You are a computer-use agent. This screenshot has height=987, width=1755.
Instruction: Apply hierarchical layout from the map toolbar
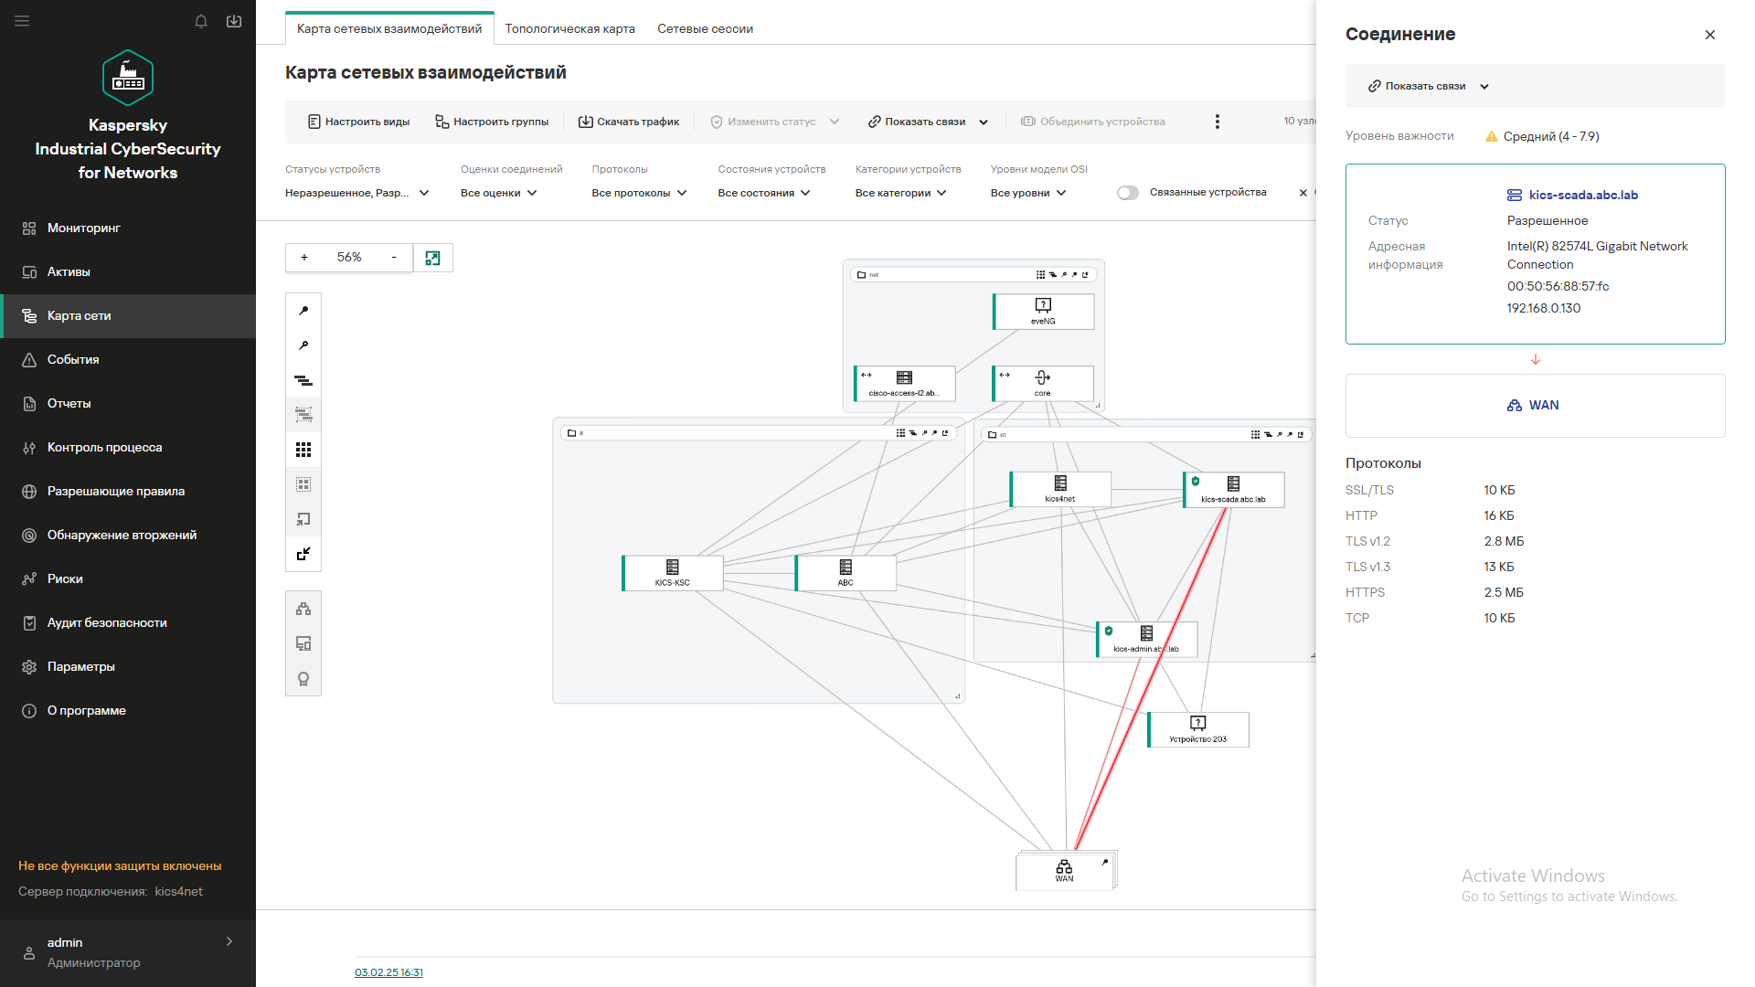303,380
